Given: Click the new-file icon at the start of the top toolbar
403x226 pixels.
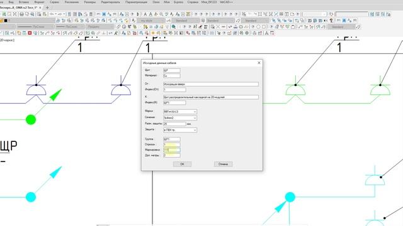Looking at the screenshot, I should click(x=4, y=14).
